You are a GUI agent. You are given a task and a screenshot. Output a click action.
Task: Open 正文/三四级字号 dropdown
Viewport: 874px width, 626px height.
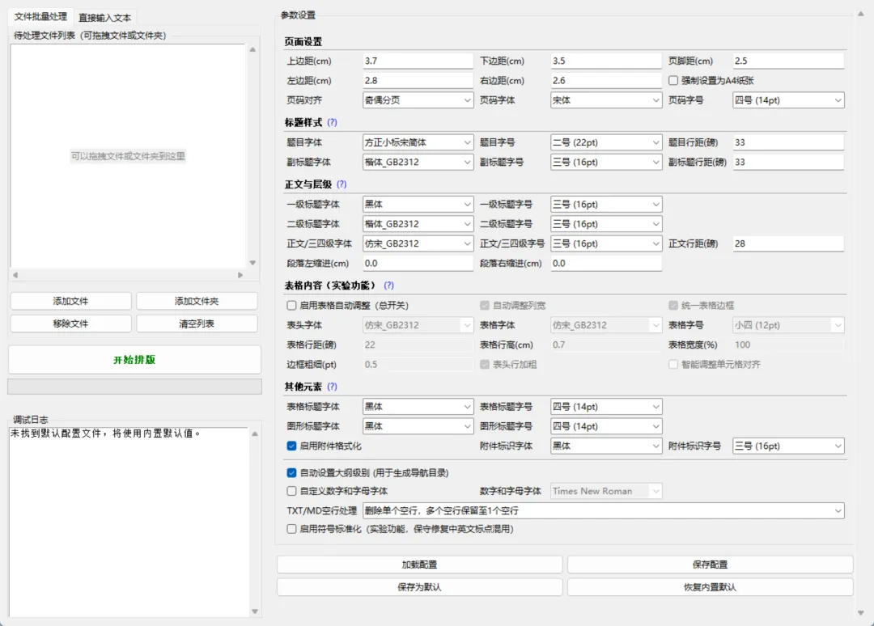(x=606, y=243)
